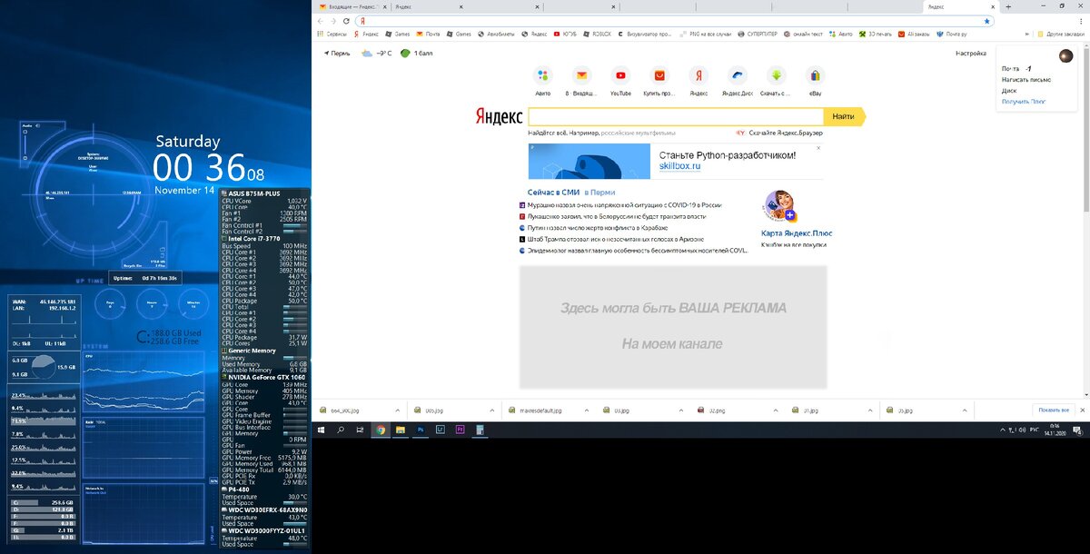Open the Входящие mail shortcut tile

coord(581,82)
